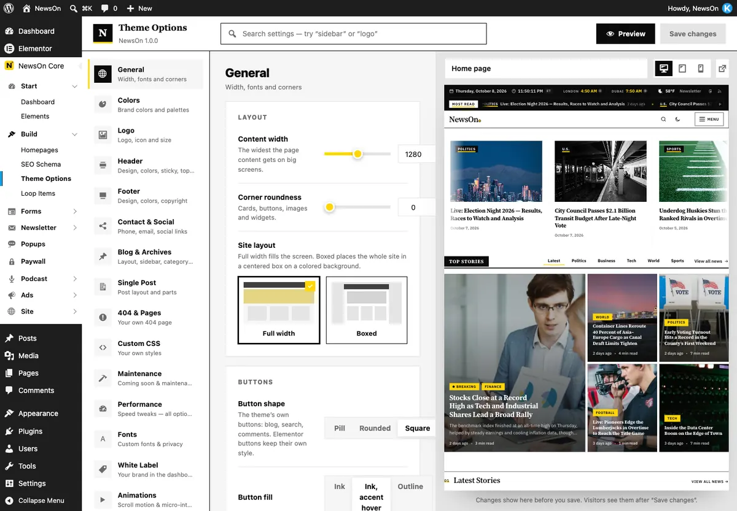
Task: Choose the Rounded button shape
Action: pyautogui.click(x=375, y=428)
